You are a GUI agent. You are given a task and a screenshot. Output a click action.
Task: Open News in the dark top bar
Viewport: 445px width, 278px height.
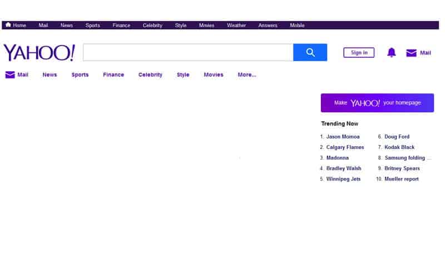[66, 25]
